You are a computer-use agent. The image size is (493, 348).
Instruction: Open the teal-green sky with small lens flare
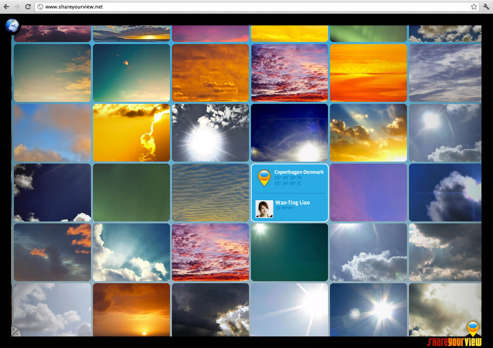(x=131, y=73)
